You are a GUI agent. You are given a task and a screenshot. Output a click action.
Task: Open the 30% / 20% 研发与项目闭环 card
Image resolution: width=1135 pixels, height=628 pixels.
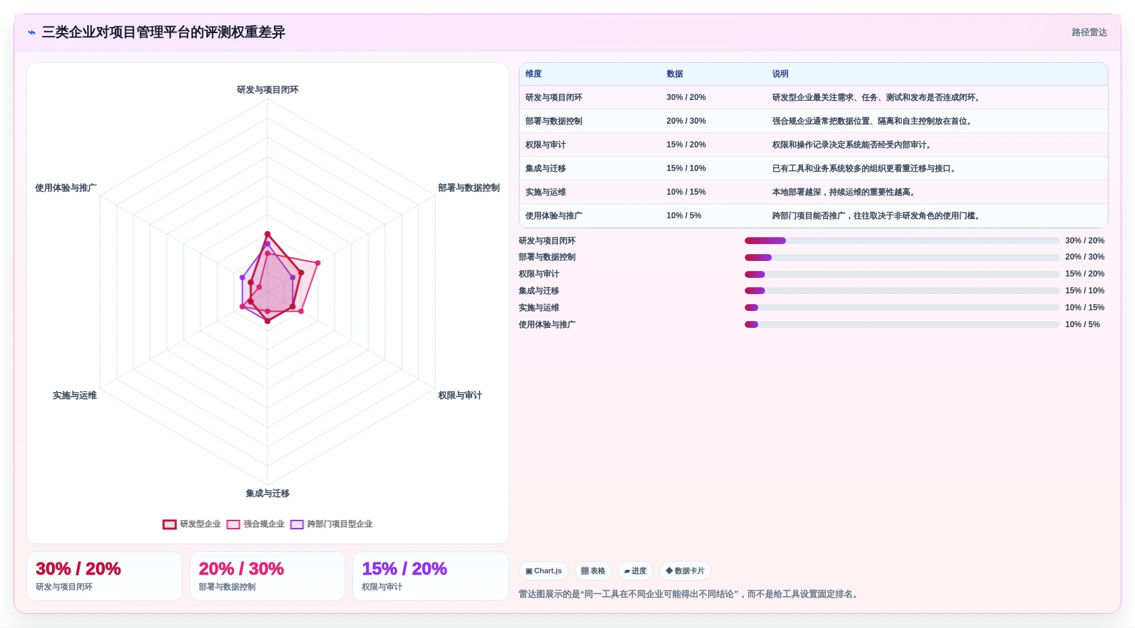pyautogui.click(x=104, y=576)
